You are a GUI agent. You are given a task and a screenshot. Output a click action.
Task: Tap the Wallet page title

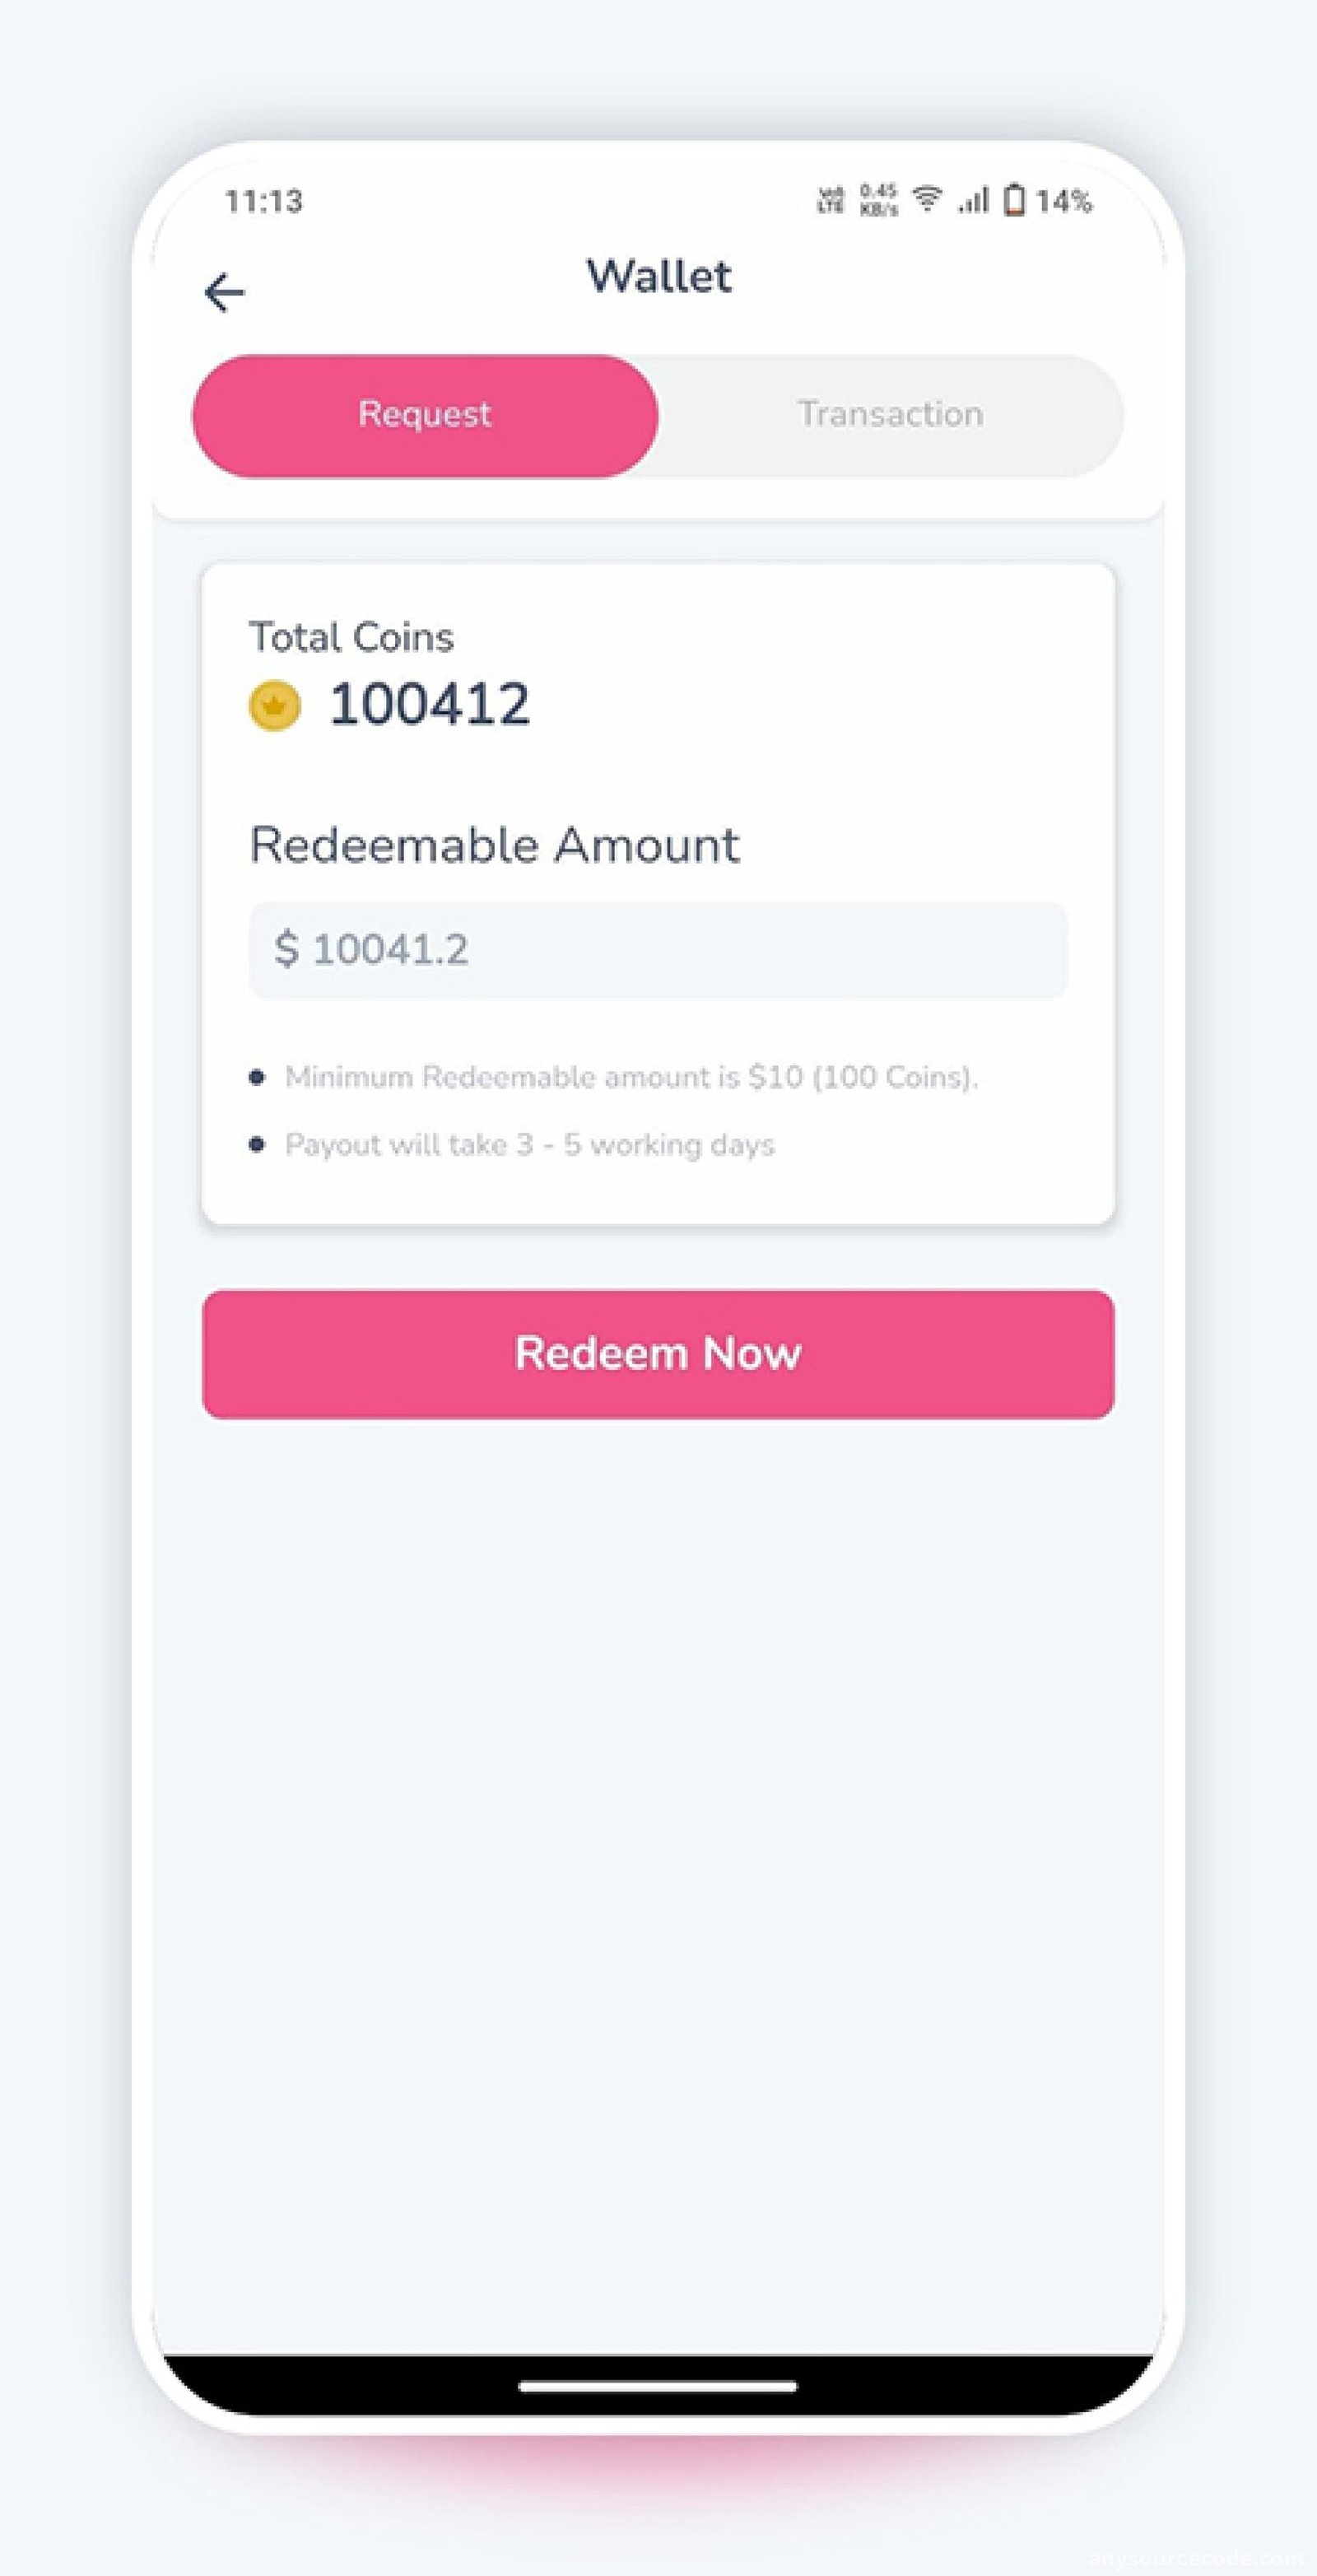(x=658, y=277)
